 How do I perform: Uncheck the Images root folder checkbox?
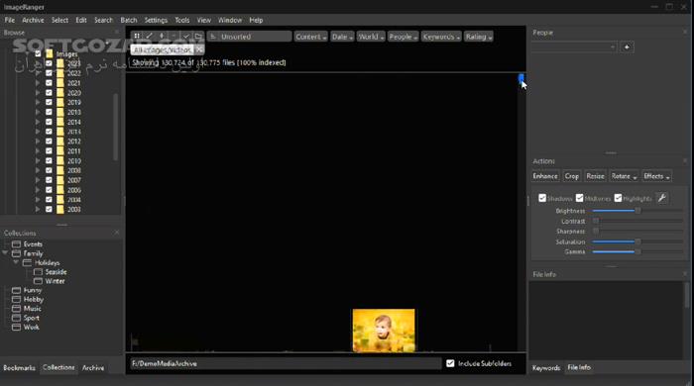tap(38, 53)
